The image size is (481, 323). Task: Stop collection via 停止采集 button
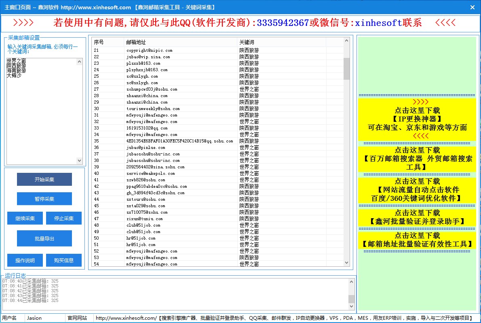[64, 218]
